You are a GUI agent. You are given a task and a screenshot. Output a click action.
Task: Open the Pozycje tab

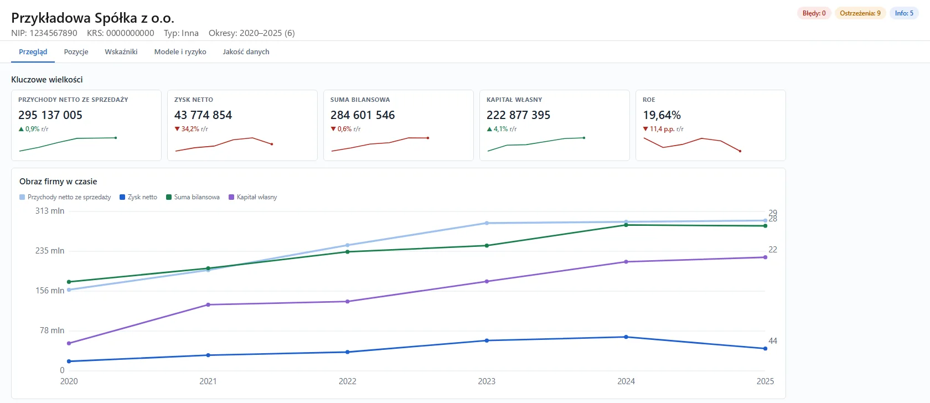[76, 52]
